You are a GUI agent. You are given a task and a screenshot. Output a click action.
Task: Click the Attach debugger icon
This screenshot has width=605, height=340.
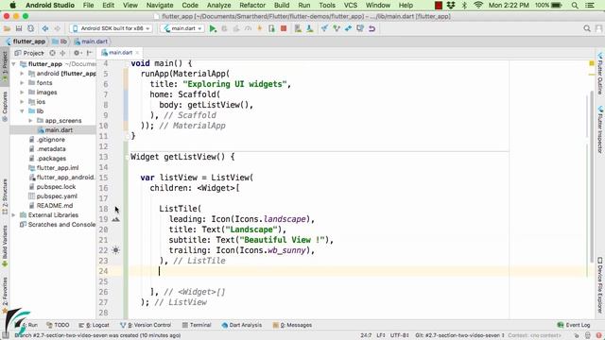tap(271, 28)
